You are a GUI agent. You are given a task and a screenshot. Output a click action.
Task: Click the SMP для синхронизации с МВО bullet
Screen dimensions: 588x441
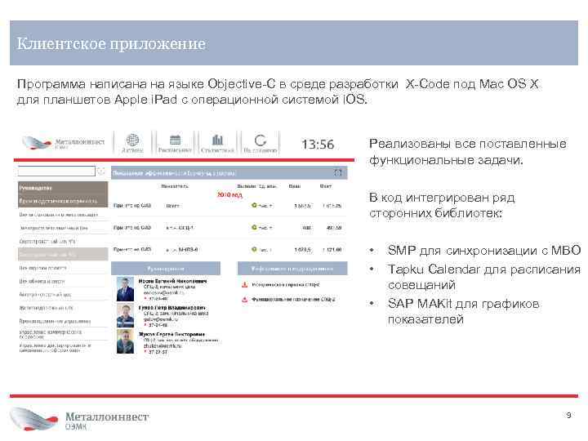pyautogui.click(x=484, y=250)
